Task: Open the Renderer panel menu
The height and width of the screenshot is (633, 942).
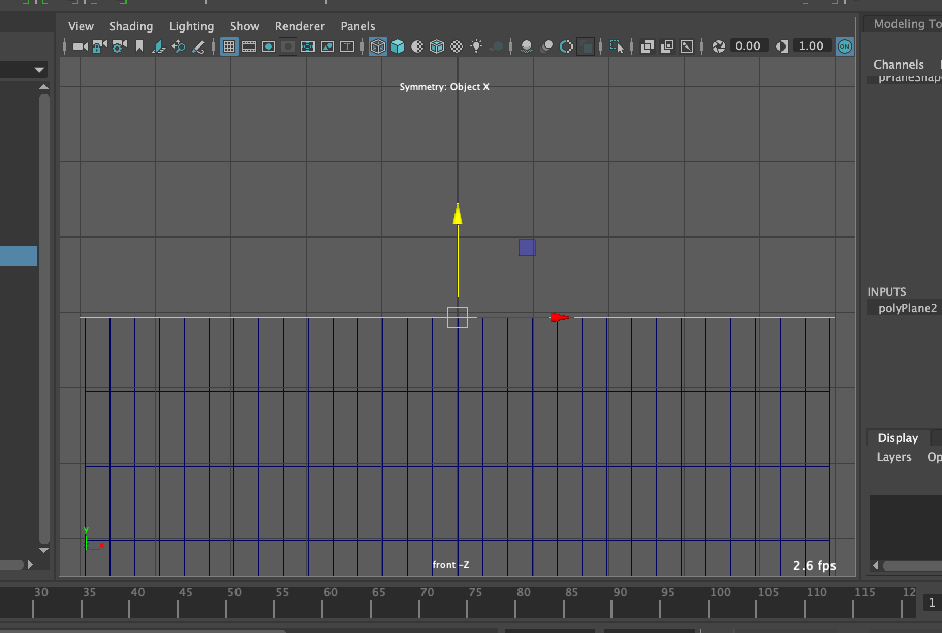Action: [x=300, y=26]
